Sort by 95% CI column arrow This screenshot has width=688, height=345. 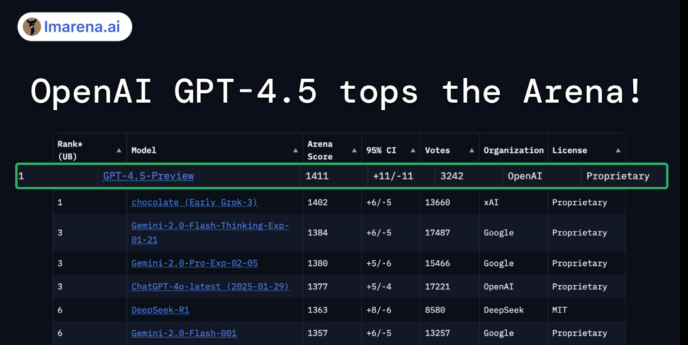(x=413, y=150)
